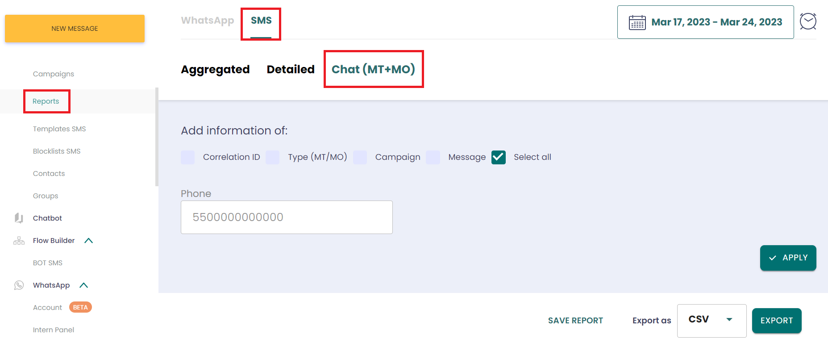Open the Detailed report tab
Image resolution: width=828 pixels, height=343 pixels.
[291, 70]
